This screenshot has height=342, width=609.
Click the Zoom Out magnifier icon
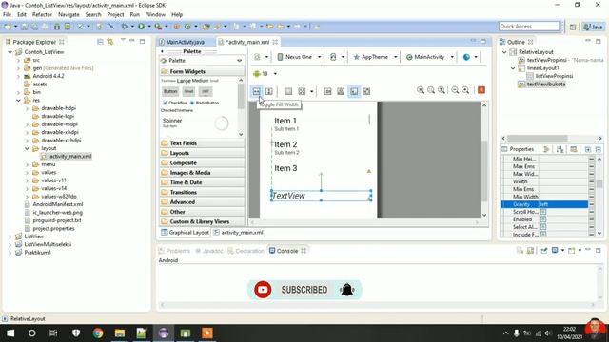(455, 90)
